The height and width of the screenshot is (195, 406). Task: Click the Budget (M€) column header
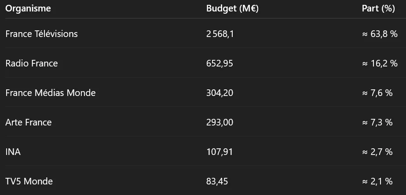click(232, 8)
